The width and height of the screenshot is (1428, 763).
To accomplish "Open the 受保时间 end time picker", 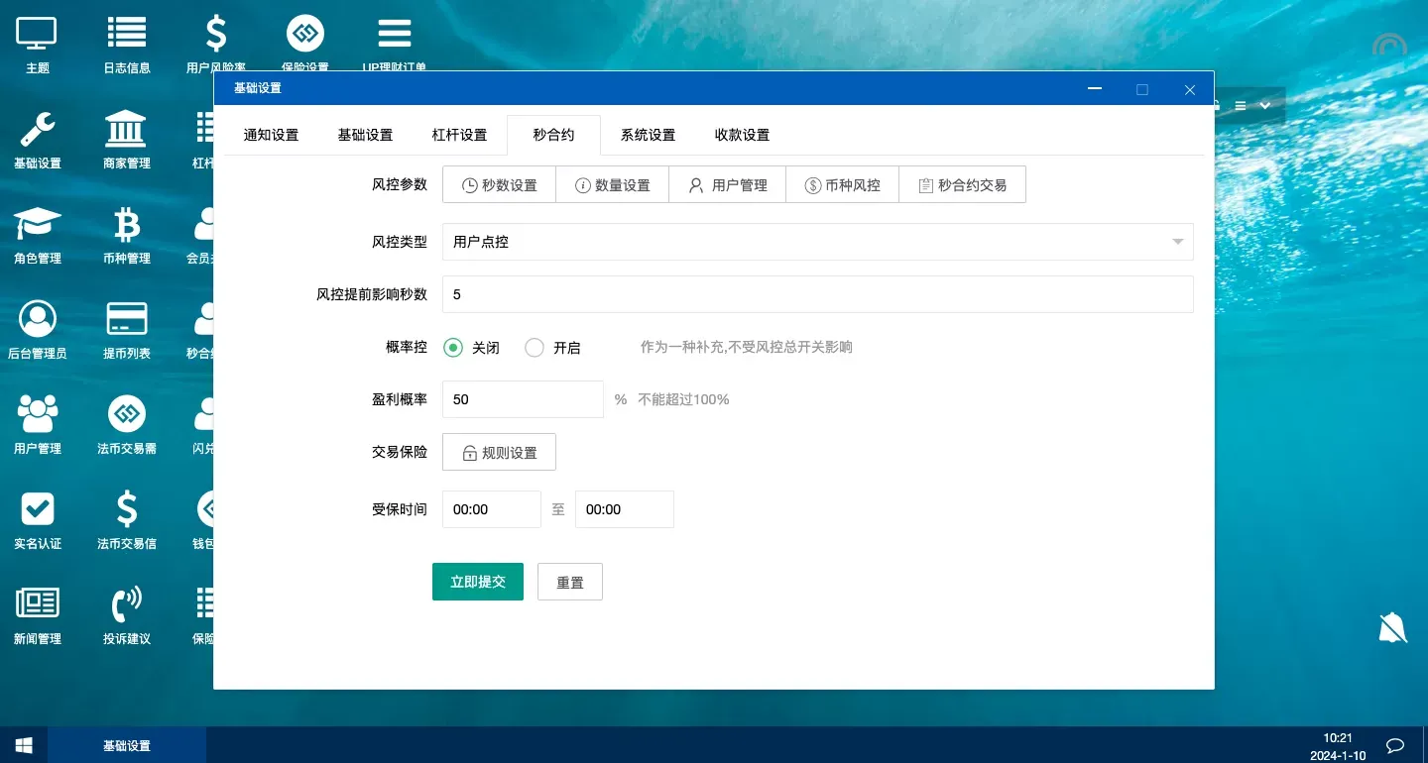I will [624, 509].
